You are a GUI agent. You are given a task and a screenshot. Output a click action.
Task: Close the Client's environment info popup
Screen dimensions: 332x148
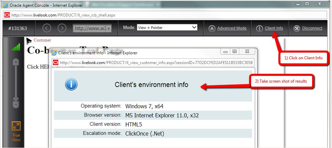click(x=247, y=52)
